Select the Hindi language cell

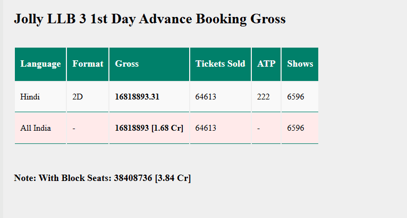point(30,97)
